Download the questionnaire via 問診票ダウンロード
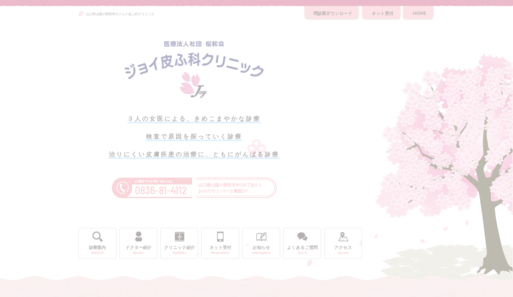This screenshot has width=513, height=297. [x=332, y=13]
